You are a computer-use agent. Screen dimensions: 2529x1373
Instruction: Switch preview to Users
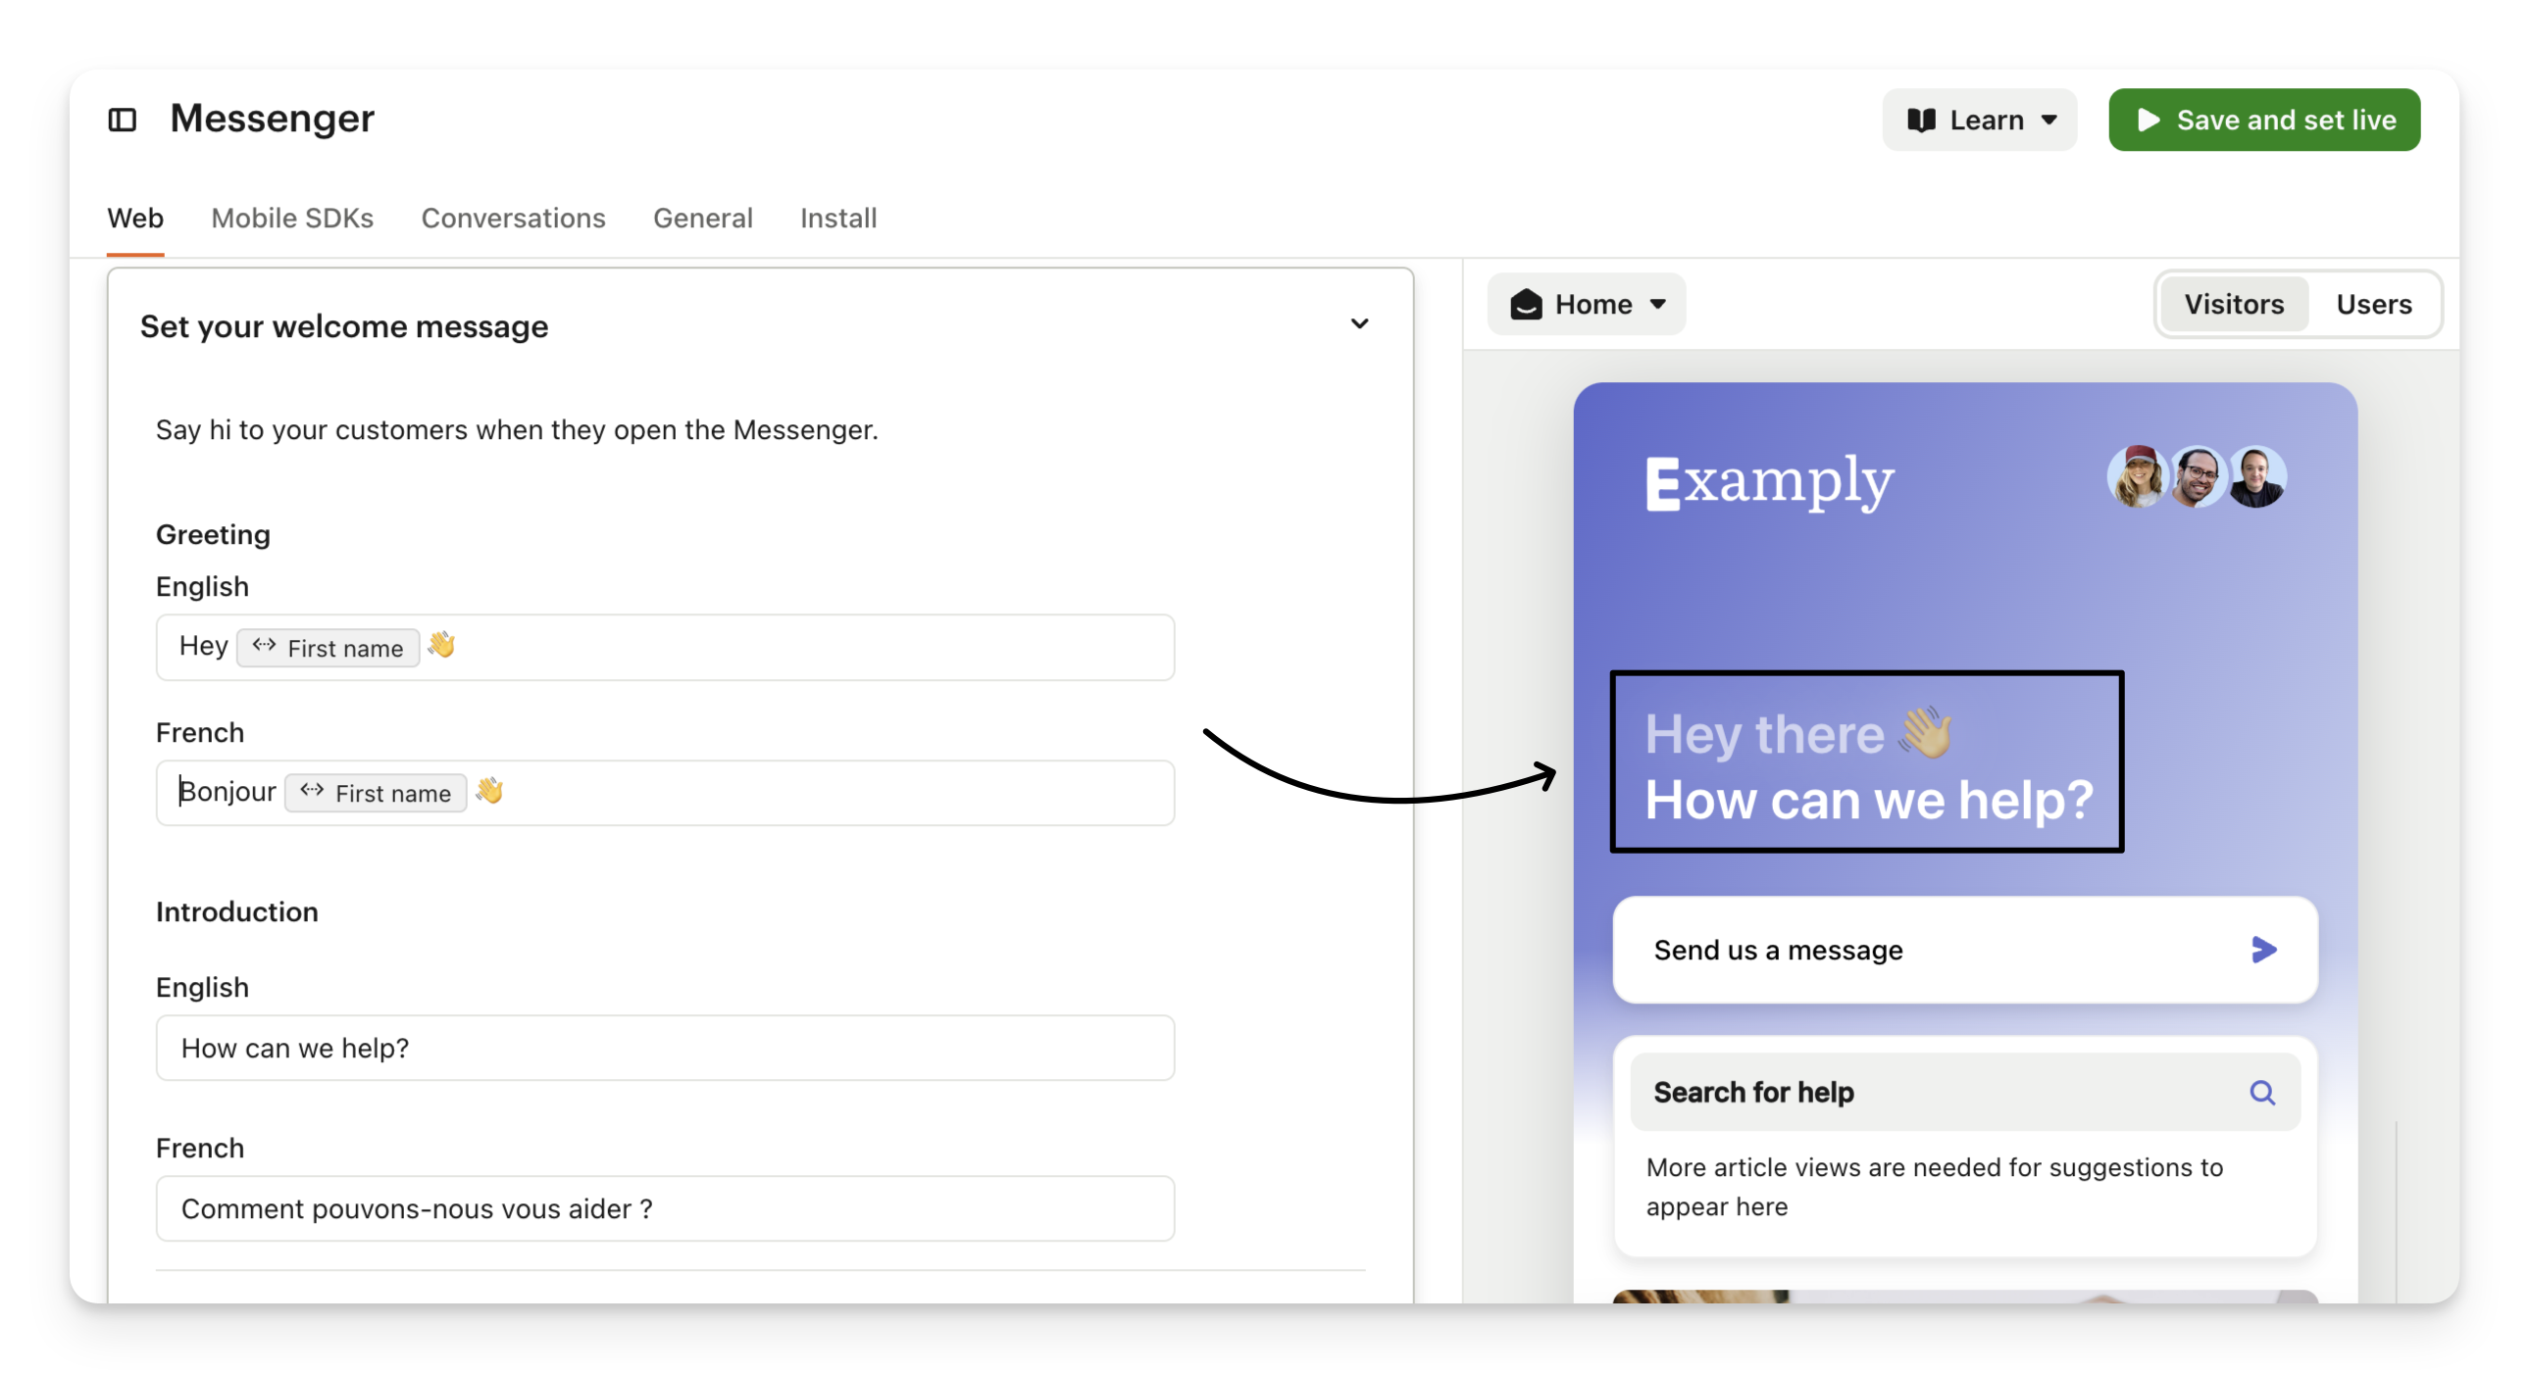pos(2373,304)
